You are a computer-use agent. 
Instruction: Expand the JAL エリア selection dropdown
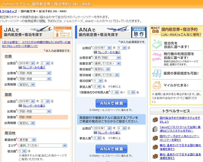[x=42, y=145]
